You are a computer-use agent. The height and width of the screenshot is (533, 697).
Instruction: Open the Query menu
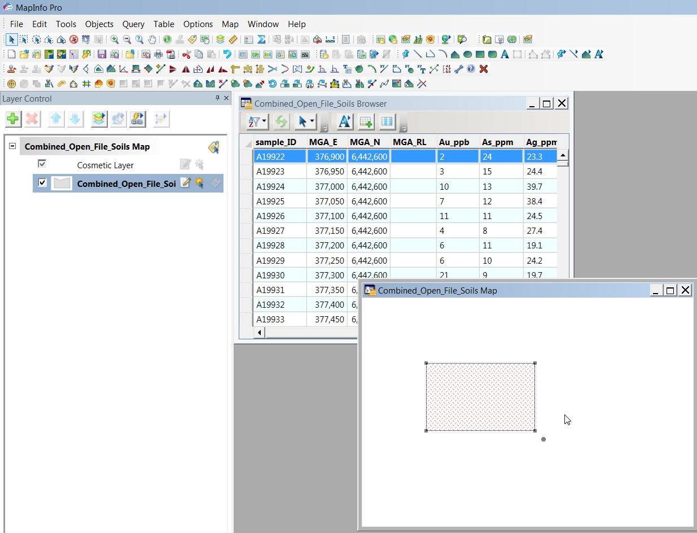(x=133, y=24)
